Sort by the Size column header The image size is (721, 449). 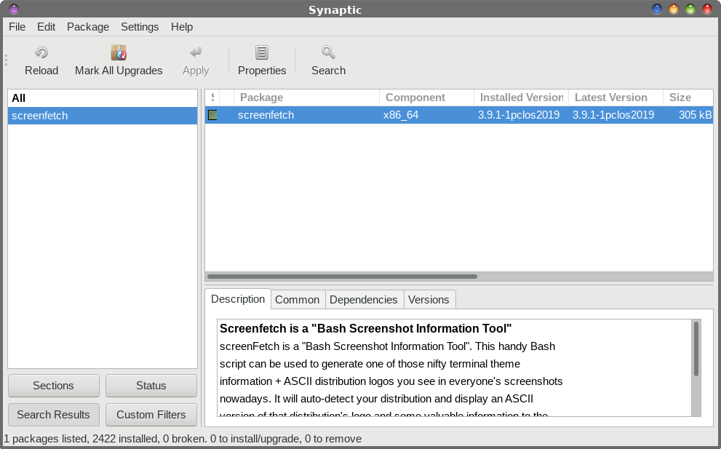(x=688, y=98)
